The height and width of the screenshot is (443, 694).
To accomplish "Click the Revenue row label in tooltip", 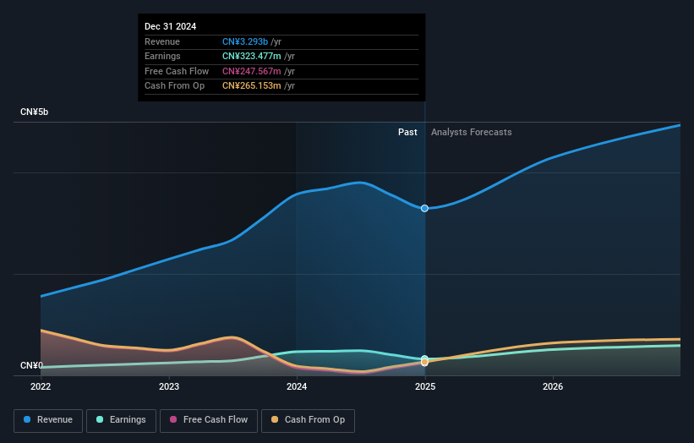I will point(162,41).
